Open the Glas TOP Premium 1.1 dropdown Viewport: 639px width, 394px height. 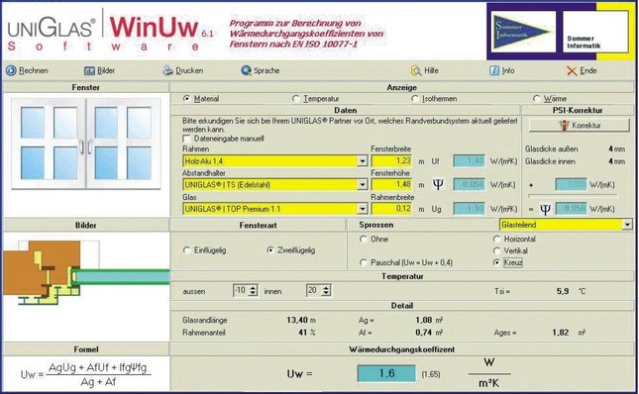363,209
